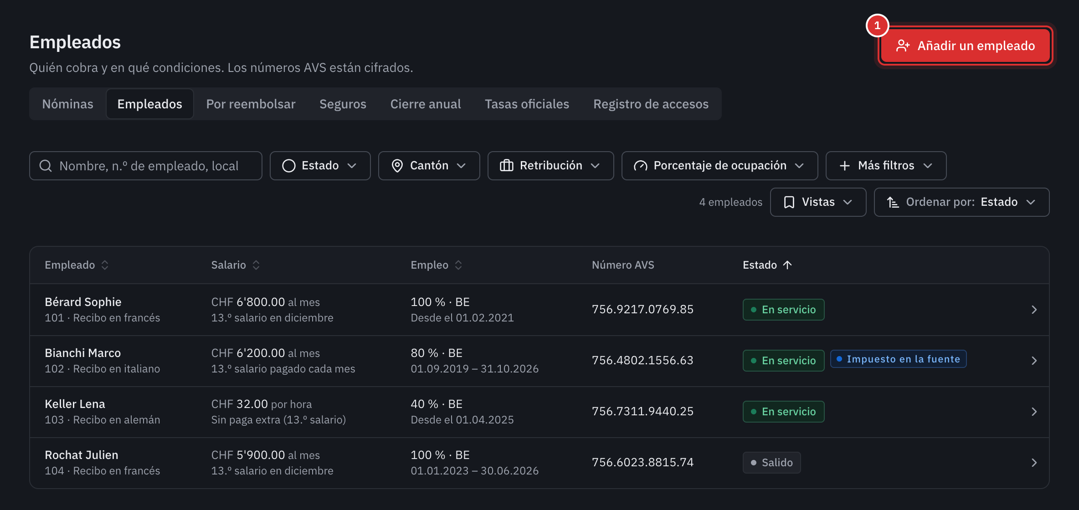Click salary CHF 32.00 por hora
Screen dimensions: 1079x510
tap(262, 404)
